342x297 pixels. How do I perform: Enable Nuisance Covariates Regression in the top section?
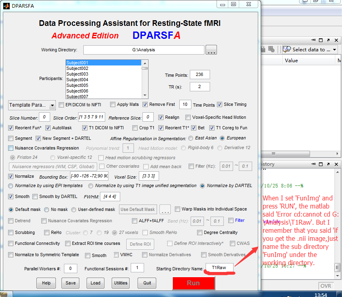[11, 148]
